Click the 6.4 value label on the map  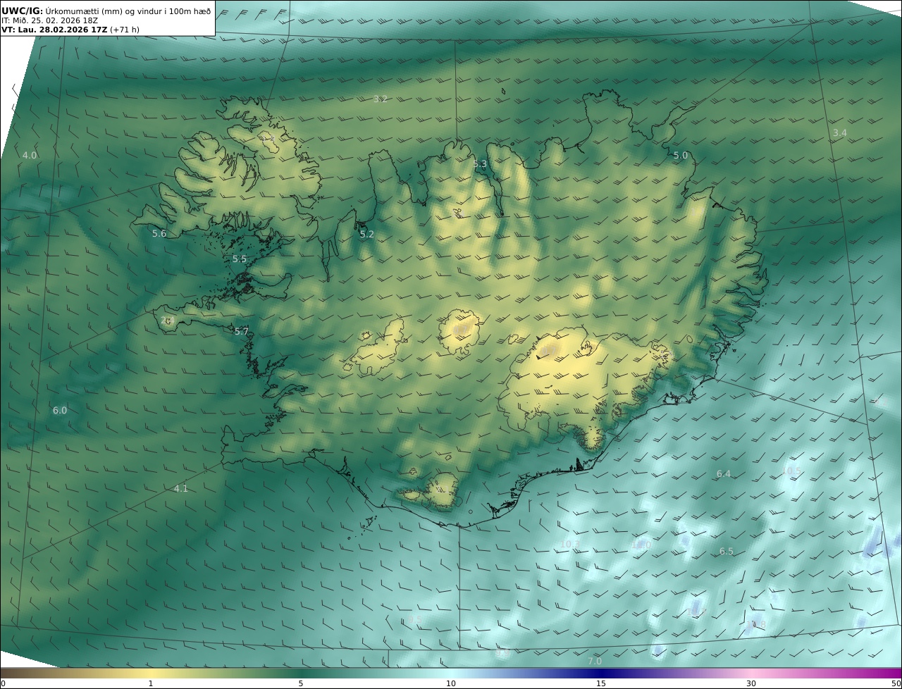tap(724, 473)
